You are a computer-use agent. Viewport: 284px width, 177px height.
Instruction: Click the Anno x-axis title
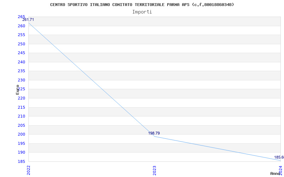coord(275,173)
